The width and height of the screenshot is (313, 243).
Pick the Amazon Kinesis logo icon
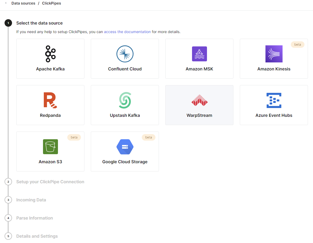[x=274, y=54]
